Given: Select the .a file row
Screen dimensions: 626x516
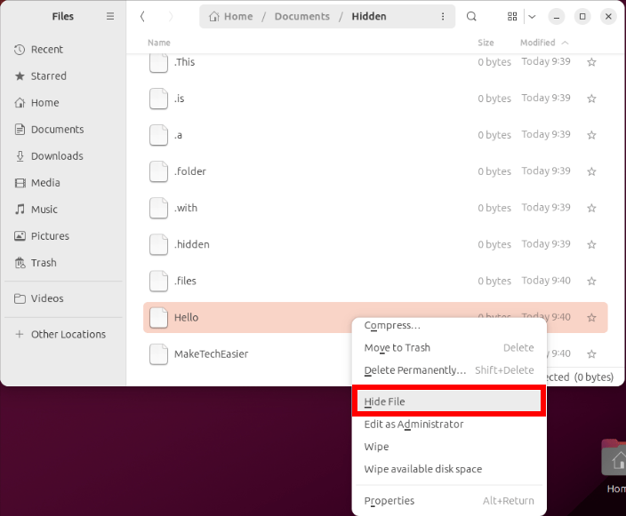Looking at the screenshot, I should point(375,135).
